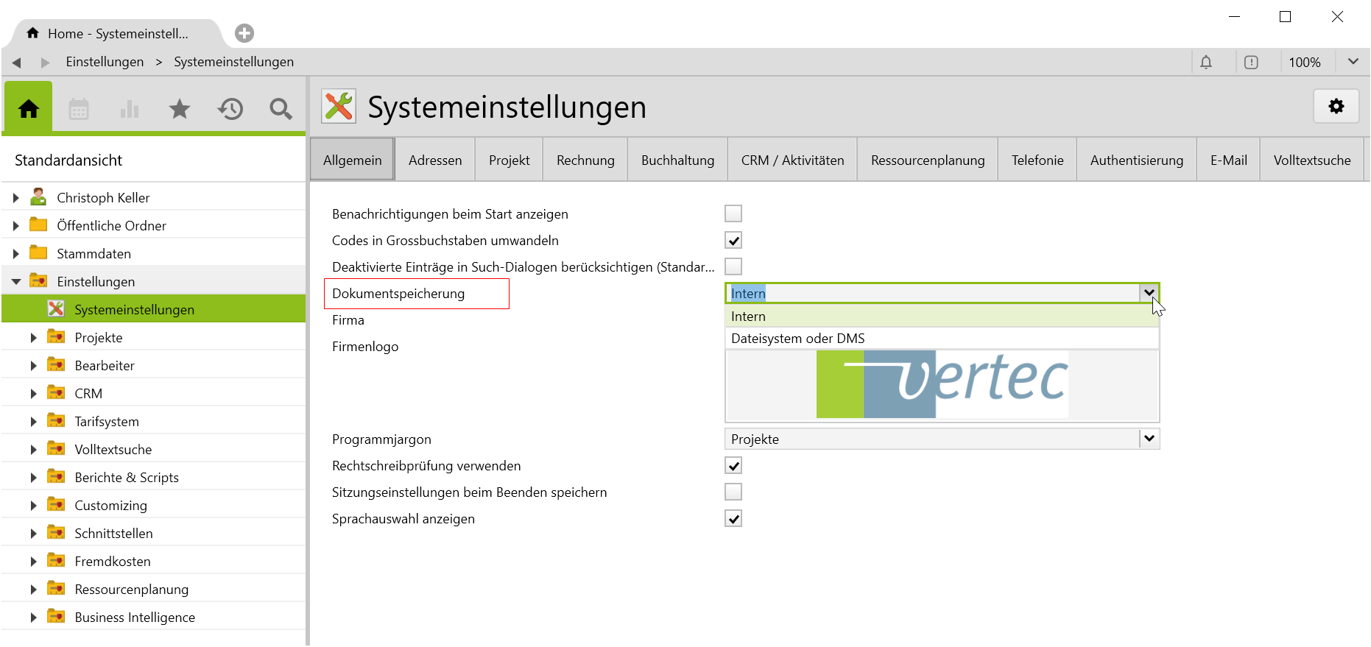Show favorites via the star icon
The width and height of the screenshot is (1371, 647).
coord(179,110)
